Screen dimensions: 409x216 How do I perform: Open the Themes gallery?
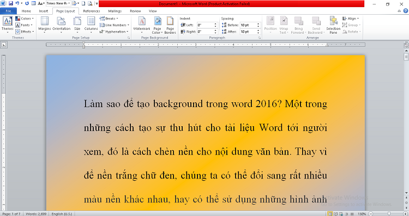click(x=7, y=24)
